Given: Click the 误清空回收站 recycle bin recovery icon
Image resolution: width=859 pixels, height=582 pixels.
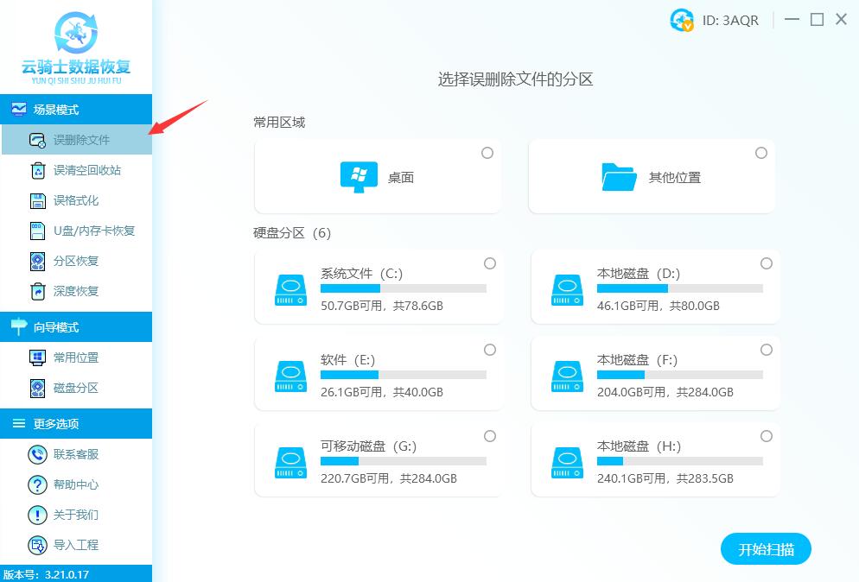Looking at the screenshot, I should tap(36, 170).
